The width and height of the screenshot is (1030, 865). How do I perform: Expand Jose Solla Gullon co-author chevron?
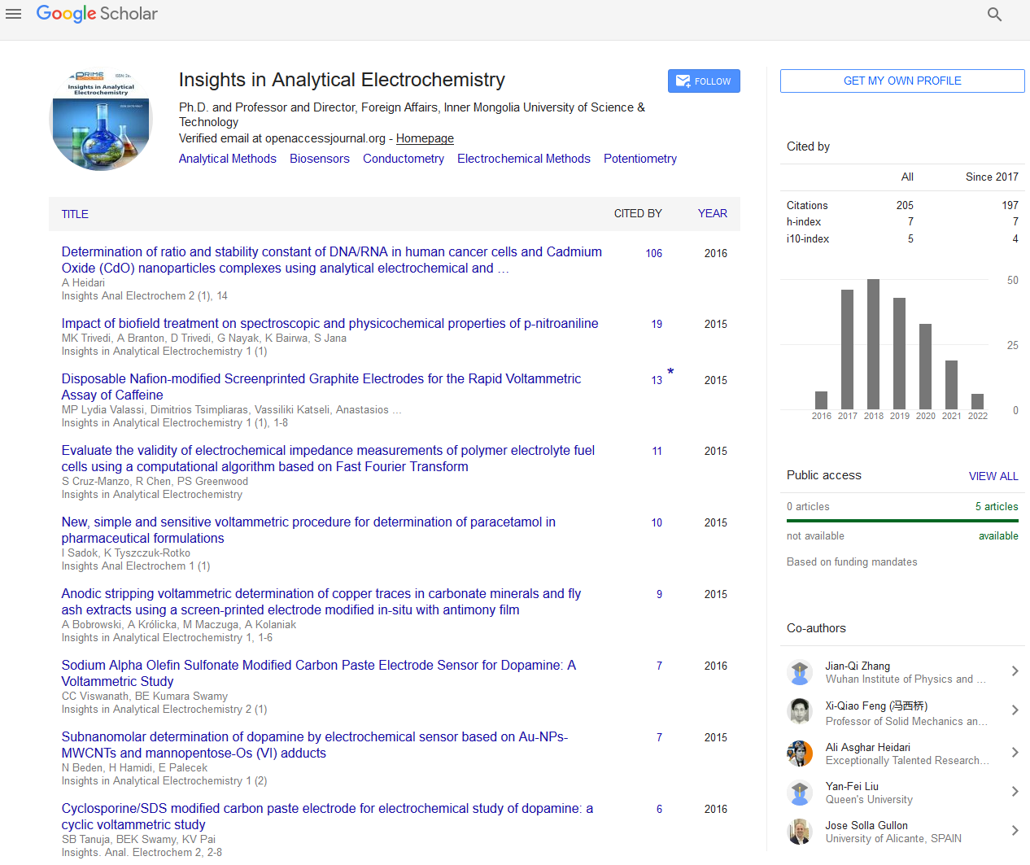click(x=1015, y=831)
